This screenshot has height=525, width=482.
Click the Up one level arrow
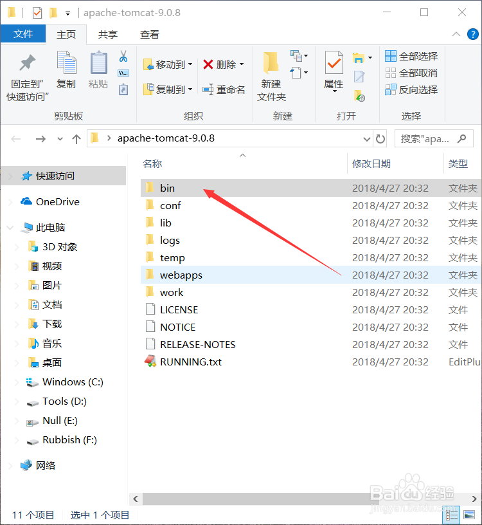coord(76,139)
